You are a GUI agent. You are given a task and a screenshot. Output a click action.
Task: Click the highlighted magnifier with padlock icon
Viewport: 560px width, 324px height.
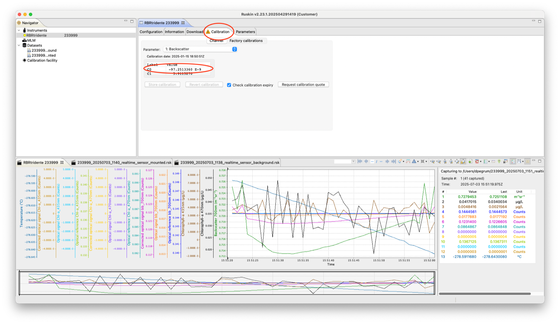pos(463,161)
